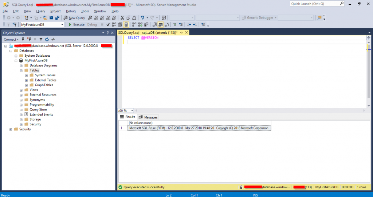The height and width of the screenshot is (197, 373).
Task: Toggle auto-hide pin on Object Explorer
Action: [108, 33]
